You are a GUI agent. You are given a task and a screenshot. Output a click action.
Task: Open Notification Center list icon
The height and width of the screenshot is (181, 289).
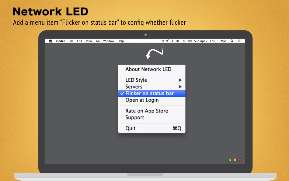[239, 41]
